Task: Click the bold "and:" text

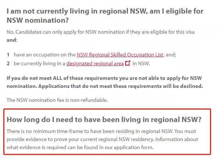Action: click(x=12, y=40)
